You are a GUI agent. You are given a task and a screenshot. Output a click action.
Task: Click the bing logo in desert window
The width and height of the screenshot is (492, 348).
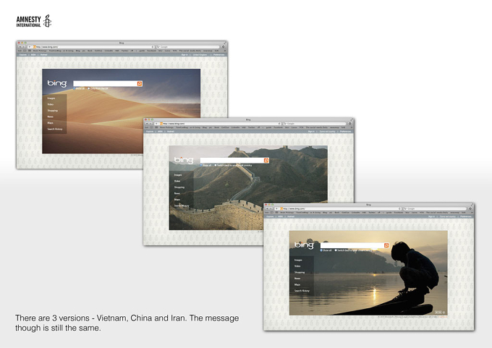tap(56, 83)
